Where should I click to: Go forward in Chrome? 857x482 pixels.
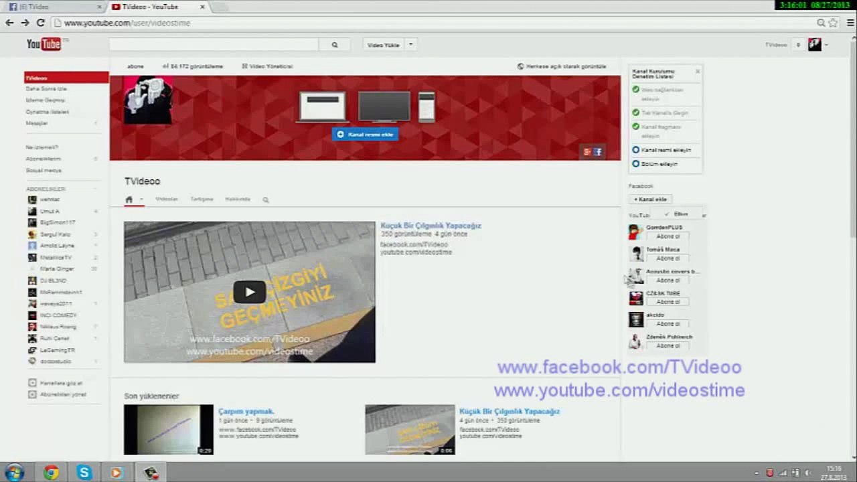coord(25,23)
